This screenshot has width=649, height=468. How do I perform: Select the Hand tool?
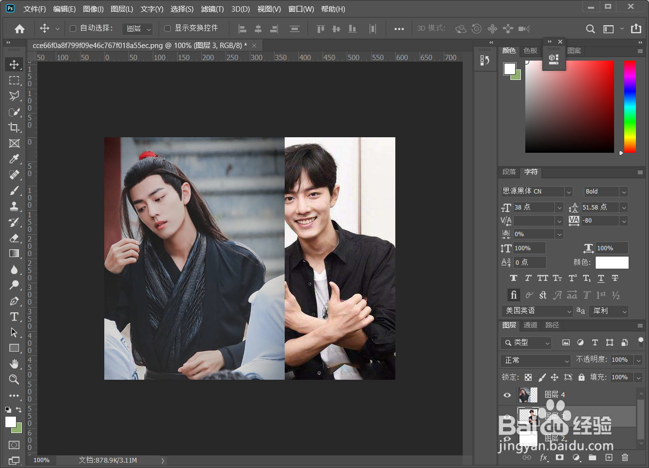(14, 364)
